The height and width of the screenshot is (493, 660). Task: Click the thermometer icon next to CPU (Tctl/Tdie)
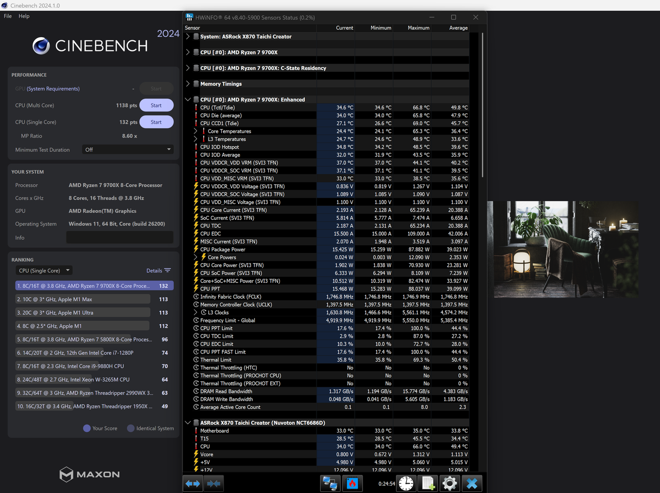tap(196, 107)
